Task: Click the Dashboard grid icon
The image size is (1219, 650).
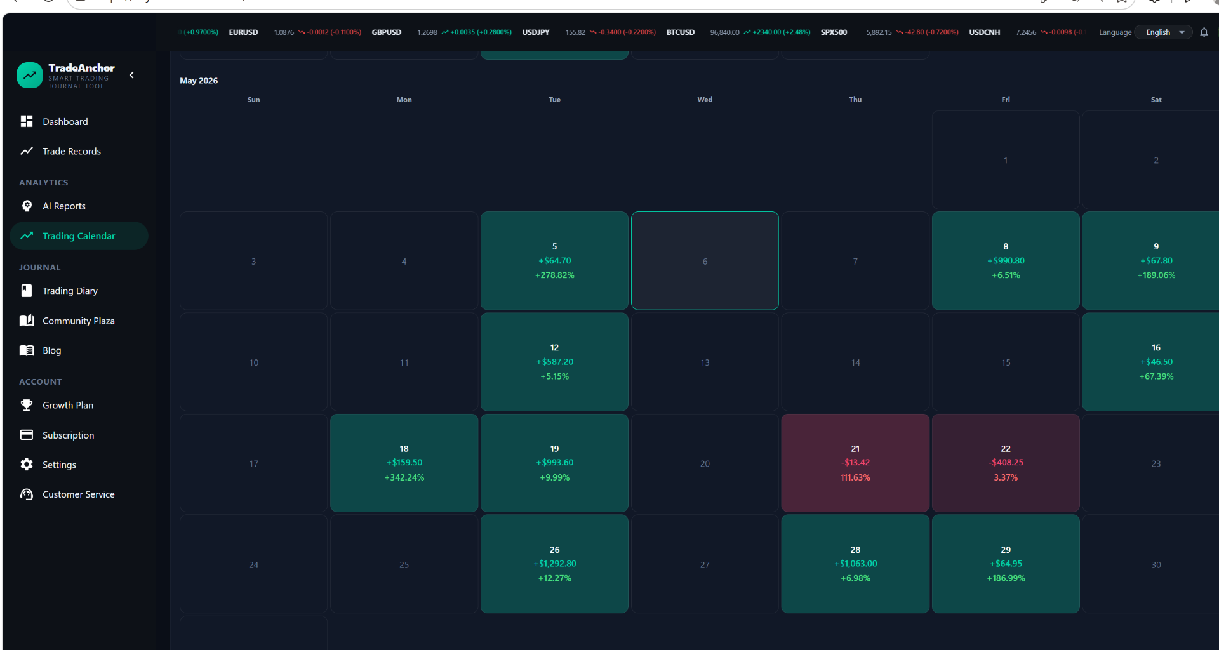Action: tap(27, 121)
